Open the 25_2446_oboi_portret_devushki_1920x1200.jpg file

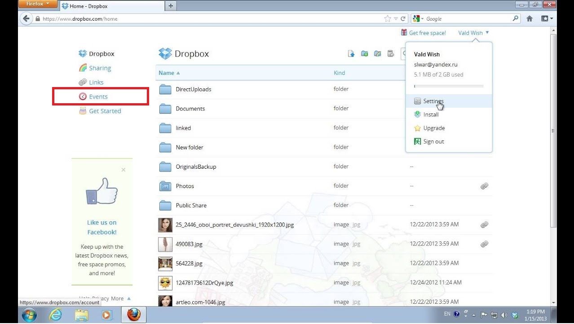(234, 224)
